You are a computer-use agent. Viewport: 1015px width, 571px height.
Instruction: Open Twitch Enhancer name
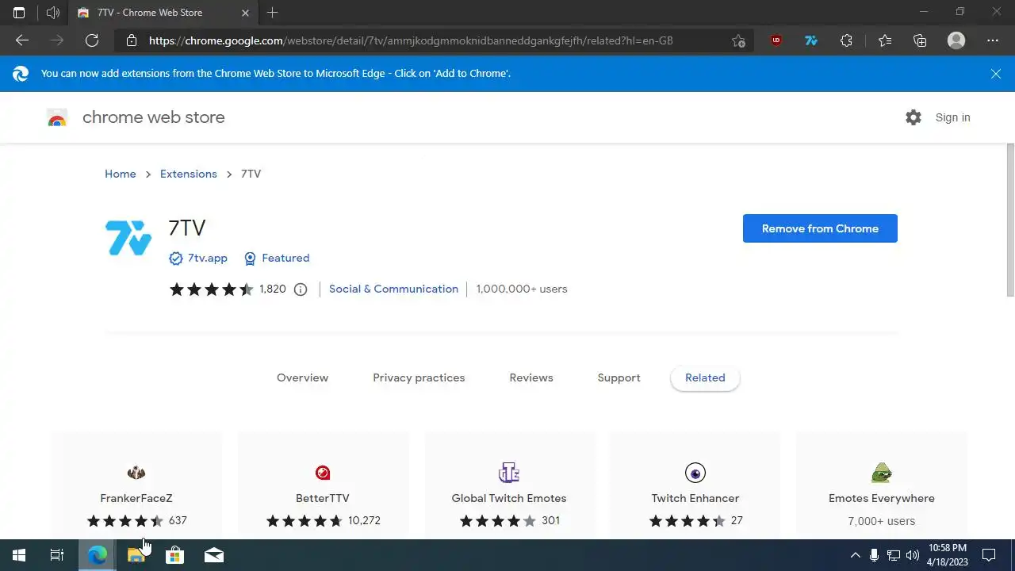click(x=695, y=499)
